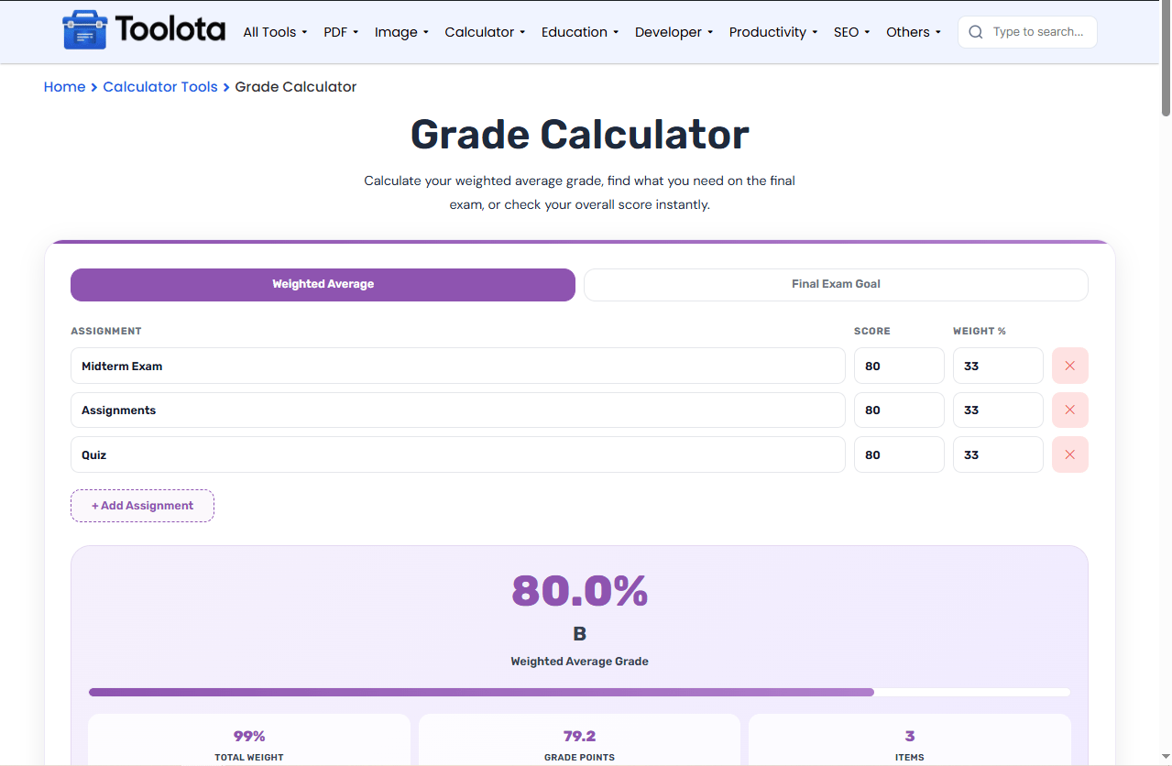Open Calculator Tools breadcrumb link

160,87
